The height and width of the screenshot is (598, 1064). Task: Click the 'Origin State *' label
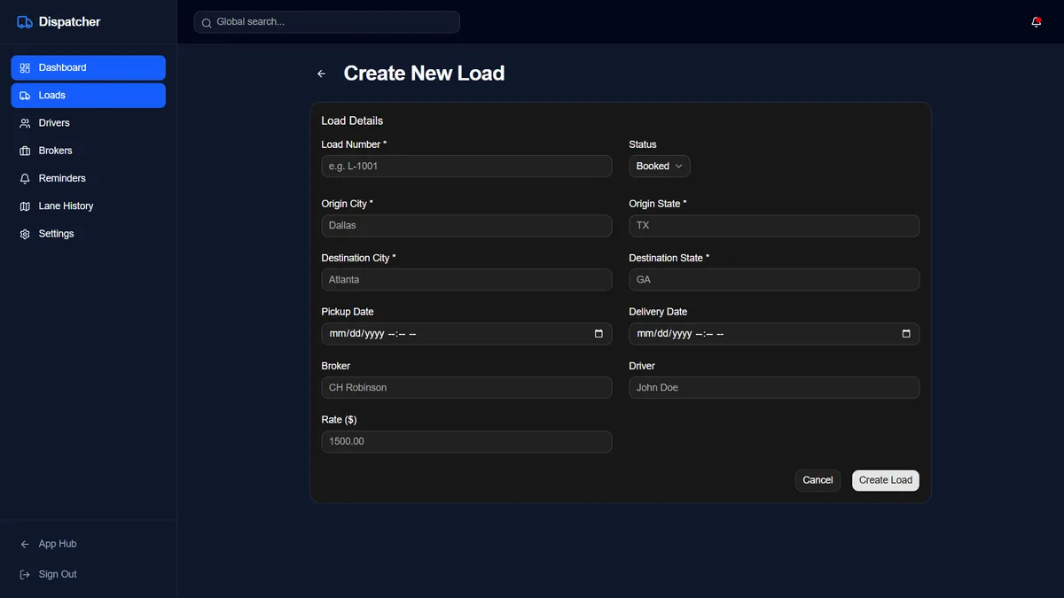[658, 204]
